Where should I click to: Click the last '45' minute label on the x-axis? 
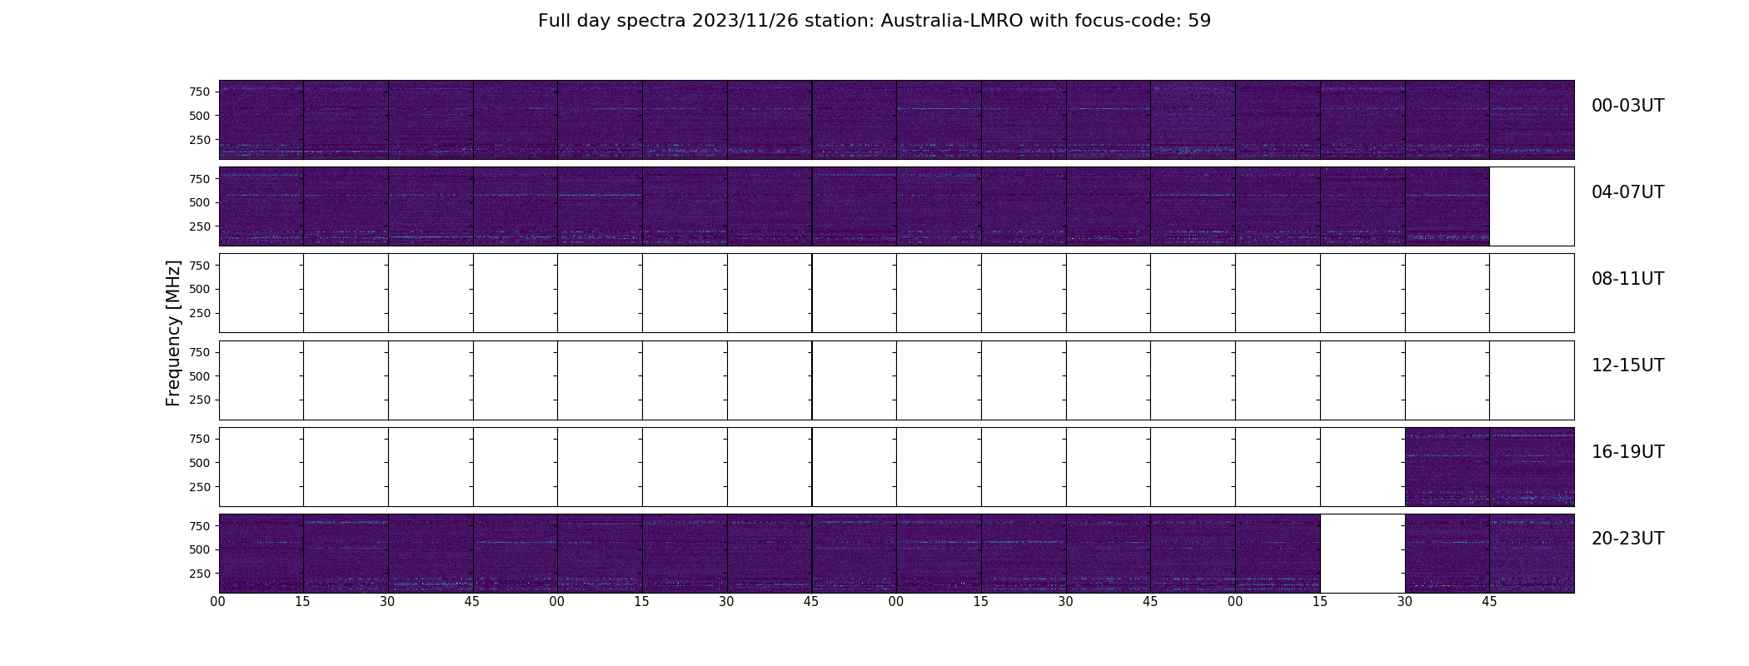coord(1489,602)
